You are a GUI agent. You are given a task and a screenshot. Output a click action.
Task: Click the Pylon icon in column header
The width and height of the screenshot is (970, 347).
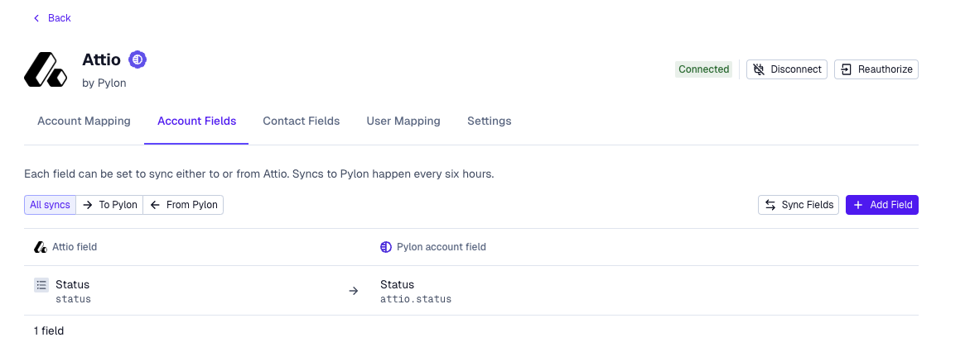tap(385, 247)
